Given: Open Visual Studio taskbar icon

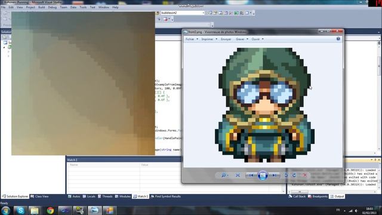Looking at the screenshot, I should pos(65,210).
